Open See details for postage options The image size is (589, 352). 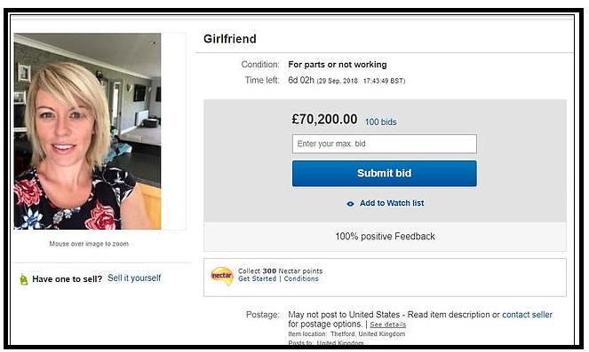(387, 325)
